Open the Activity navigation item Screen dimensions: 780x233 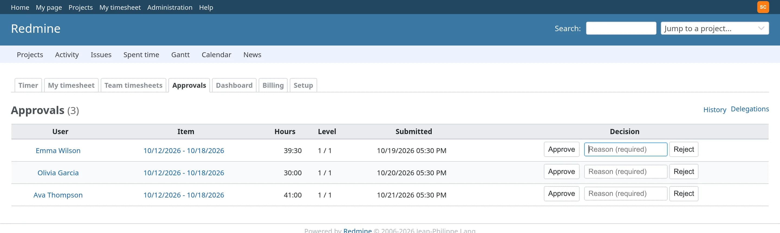(67, 54)
